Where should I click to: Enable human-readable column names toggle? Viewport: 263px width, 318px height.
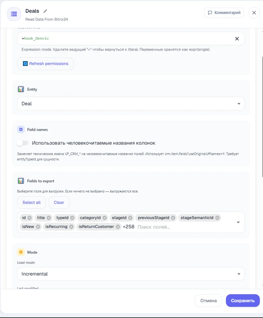(22, 143)
